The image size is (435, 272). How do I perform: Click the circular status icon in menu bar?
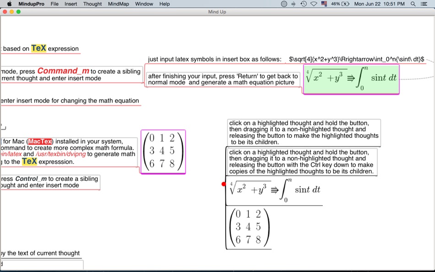pyautogui.click(x=284, y=4)
